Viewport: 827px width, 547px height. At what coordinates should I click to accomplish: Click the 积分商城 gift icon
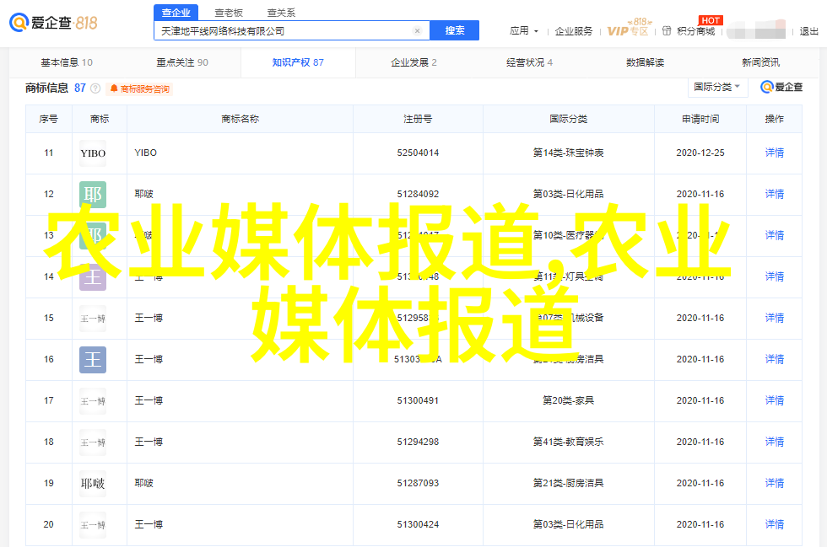pos(667,31)
